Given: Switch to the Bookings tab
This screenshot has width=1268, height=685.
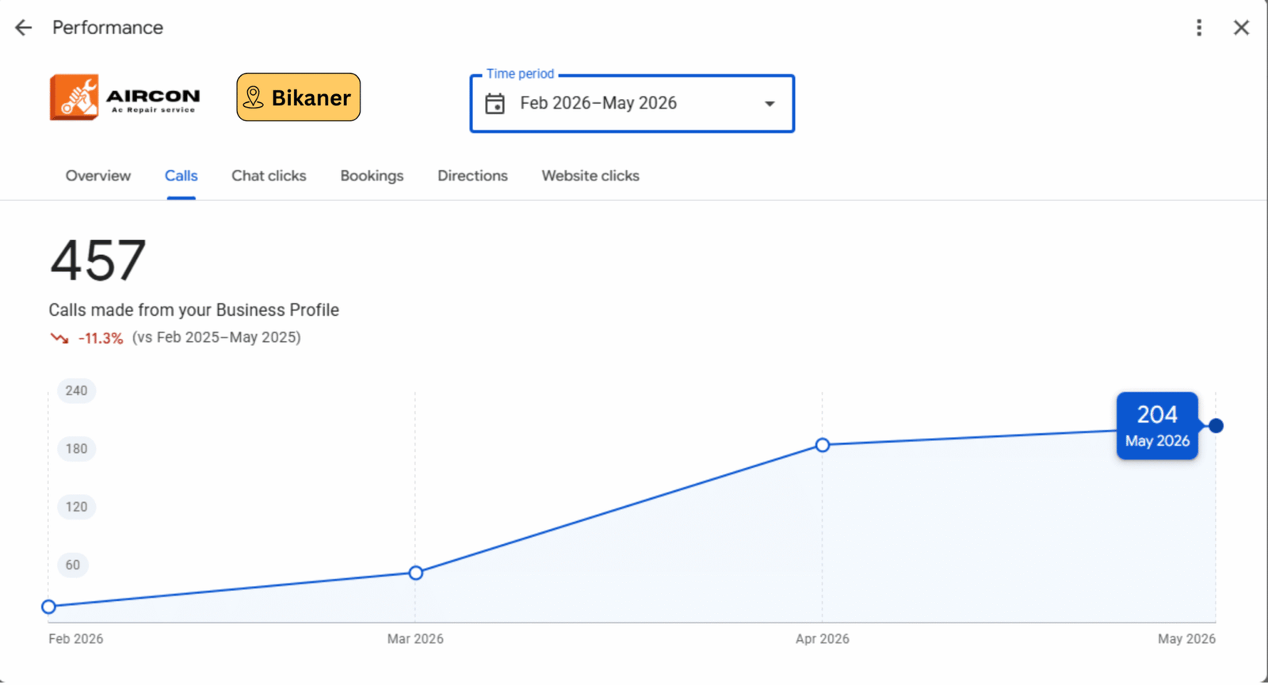Looking at the screenshot, I should [372, 176].
